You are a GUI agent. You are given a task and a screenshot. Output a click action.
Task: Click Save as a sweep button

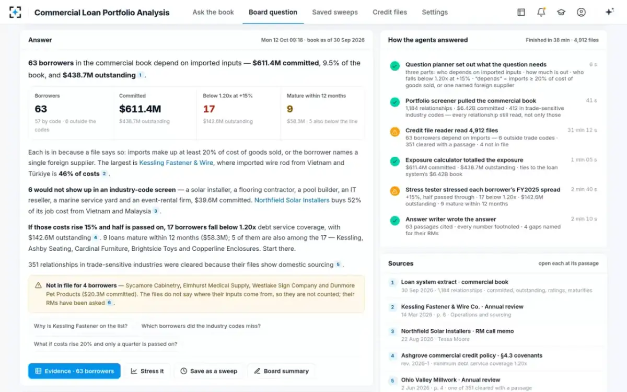(x=208, y=371)
